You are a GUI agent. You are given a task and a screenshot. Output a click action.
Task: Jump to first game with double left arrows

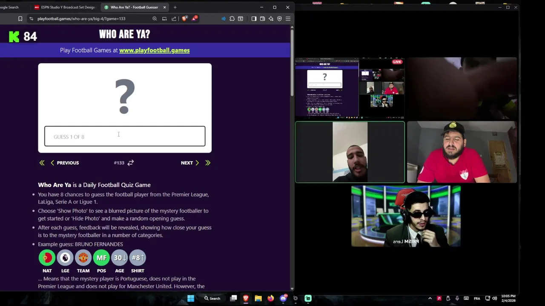tap(42, 163)
